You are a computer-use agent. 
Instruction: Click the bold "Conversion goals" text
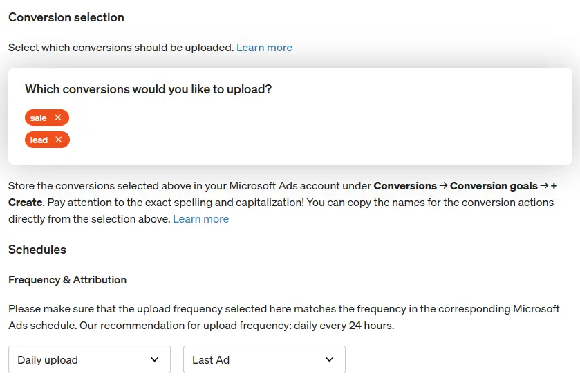point(494,185)
